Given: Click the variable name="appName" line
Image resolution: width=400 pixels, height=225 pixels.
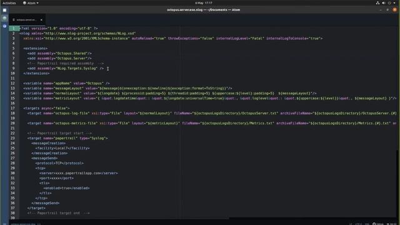Looking at the screenshot, I should [x=67, y=83].
